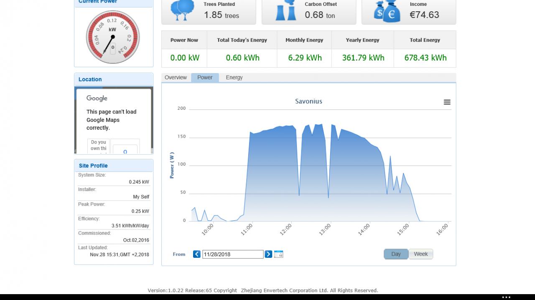Open the chart hamburger menu
This screenshot has width=535, height=300.
(x=447, y=102)
